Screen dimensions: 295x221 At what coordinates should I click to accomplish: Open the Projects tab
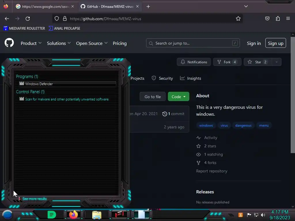coord(137,78)
